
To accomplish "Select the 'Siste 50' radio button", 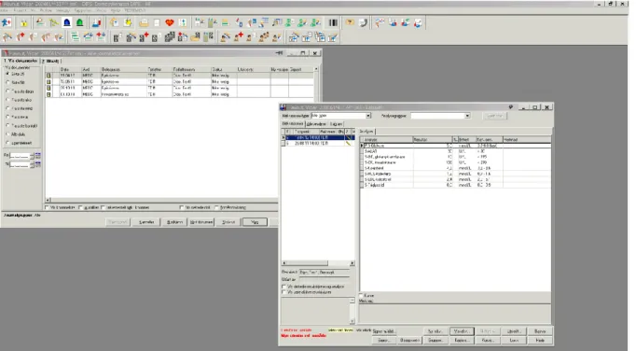I will tap(7, 82).
